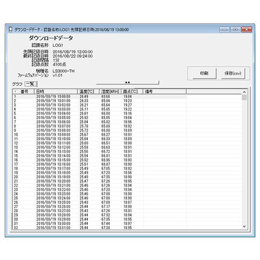Sort by the 温度 column header
This screenshot has height=260, width=260.
(88, 92)
